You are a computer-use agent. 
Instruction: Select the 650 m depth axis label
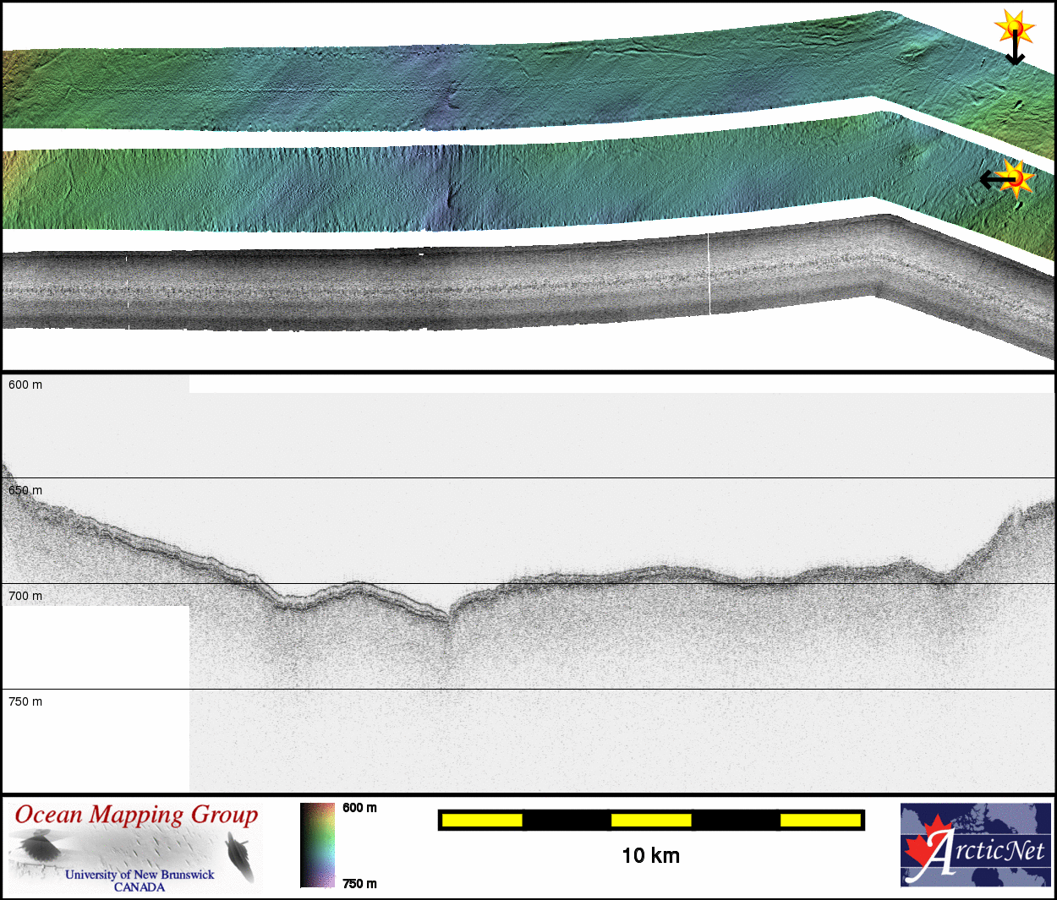click(25, 490)
